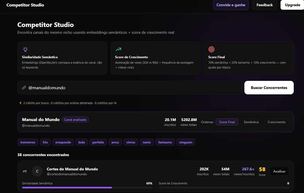Viewport: 304px width, 193px height.
Task: Click the Upgrade button
Action: pyautogui.click(x=292, y=5)
